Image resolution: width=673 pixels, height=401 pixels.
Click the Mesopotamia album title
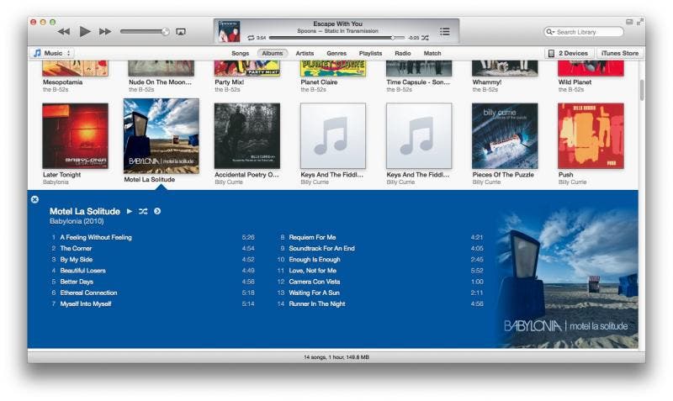pyautogui.click(x=62, y=82)
